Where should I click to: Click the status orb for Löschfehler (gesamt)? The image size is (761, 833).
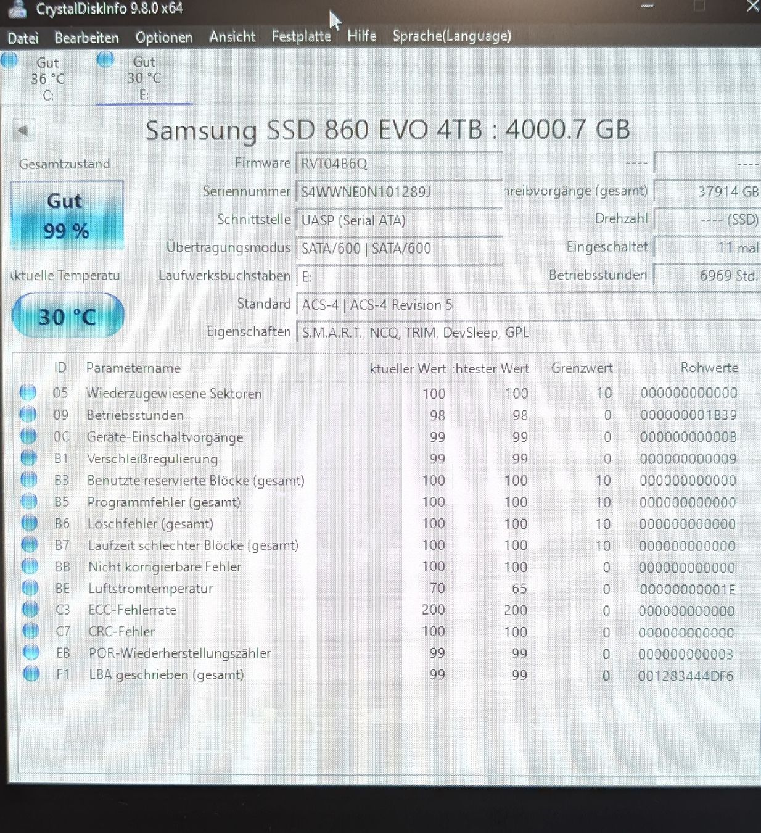(x=30, y=523)
